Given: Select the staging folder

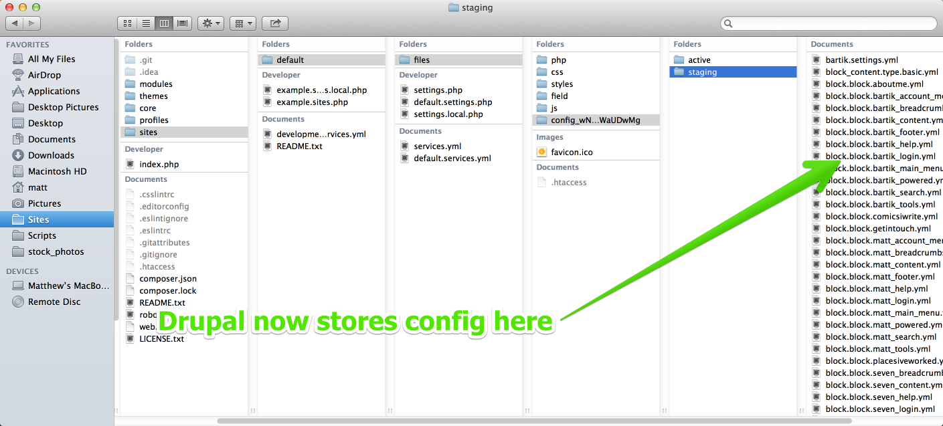Looking at the screenshot, I should [x=733, y=72].
